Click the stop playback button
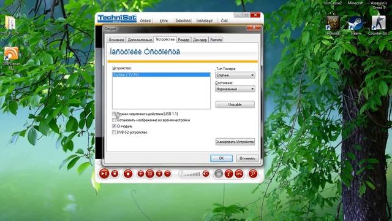The image size is (392, 221). pos(115,173)
